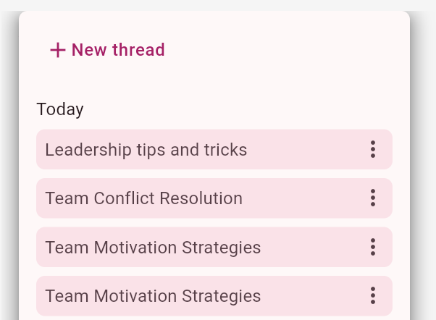Select the Team Conflict Resolution thread

coord(144,198)
